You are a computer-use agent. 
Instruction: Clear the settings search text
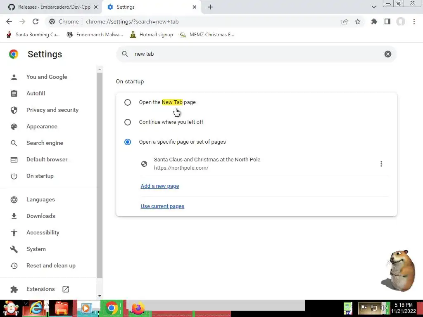tap(387, 54)
